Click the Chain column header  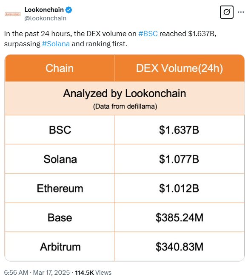(60, 68)
